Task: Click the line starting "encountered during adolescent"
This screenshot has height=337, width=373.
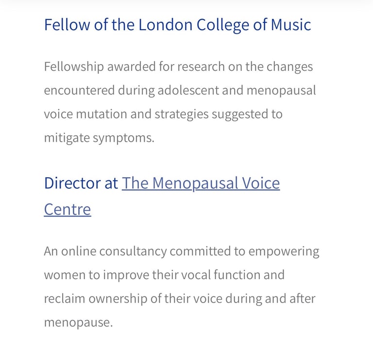Action: point(180,90)
